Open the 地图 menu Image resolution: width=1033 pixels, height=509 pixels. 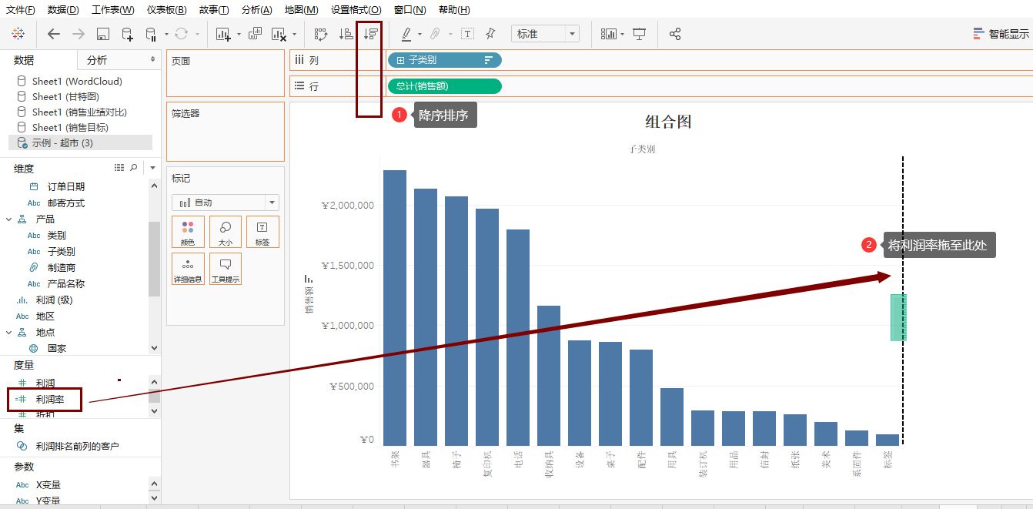(x=301, y=9)
